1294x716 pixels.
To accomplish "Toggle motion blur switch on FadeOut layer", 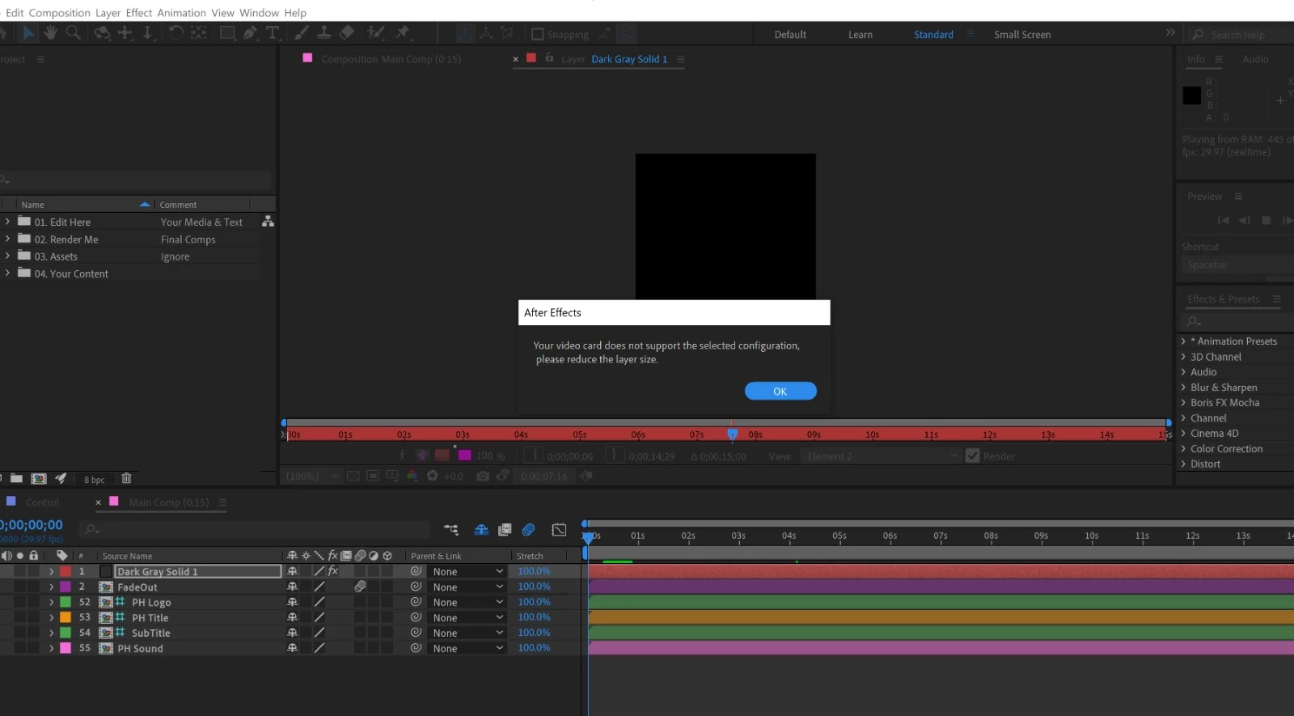I will coord(360,587).
